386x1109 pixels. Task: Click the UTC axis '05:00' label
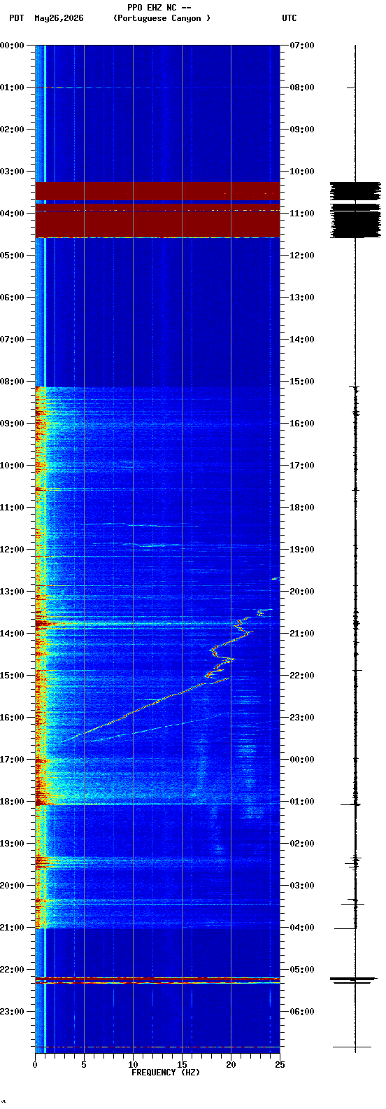coord(302,970)
